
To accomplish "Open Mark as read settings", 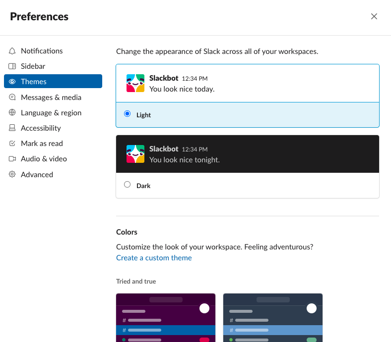I will click(53, 143).
